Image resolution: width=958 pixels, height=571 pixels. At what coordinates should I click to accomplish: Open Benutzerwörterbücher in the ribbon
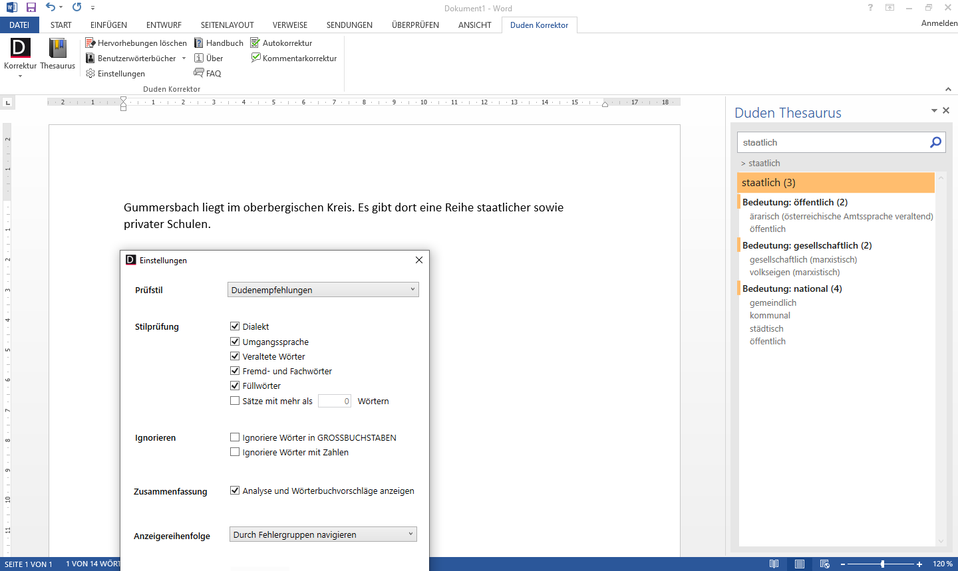pos(131,58)
